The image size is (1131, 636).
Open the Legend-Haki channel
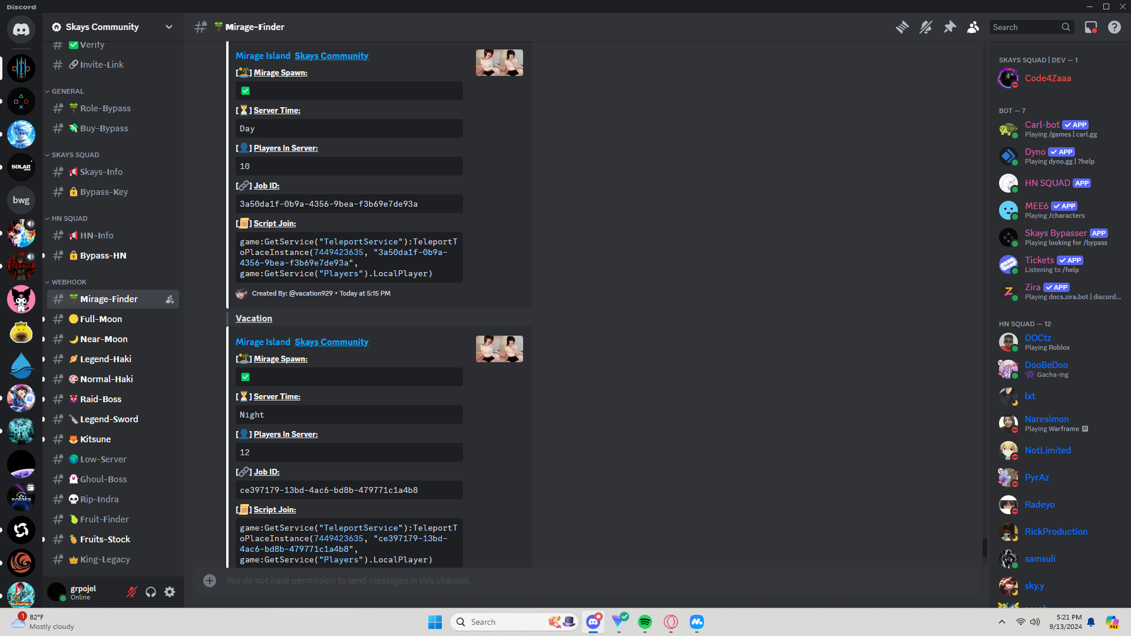point(113,359)
